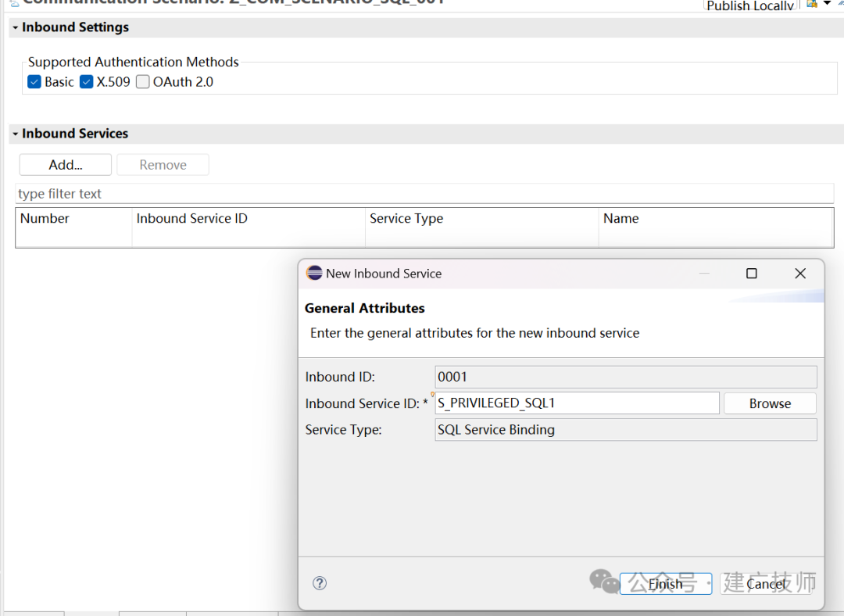
Task: Uncheck the Basic authentication checkbox
Action: [34, 82]
